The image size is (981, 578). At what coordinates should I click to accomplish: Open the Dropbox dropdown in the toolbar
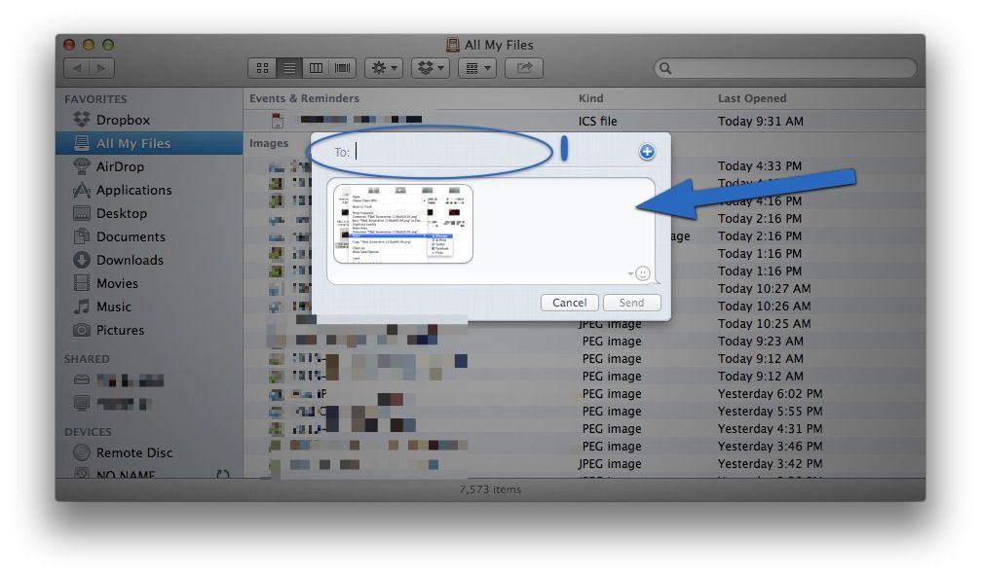[429, 67]
